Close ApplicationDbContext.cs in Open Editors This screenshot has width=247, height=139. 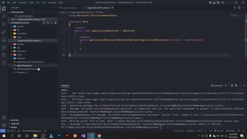click(x=13, y=19)
